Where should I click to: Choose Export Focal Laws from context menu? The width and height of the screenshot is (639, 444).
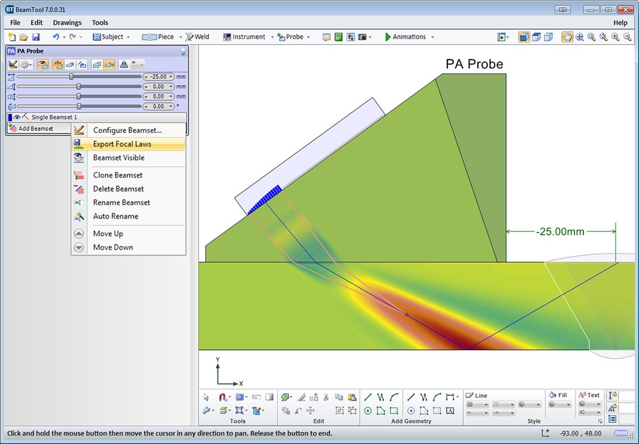click(128, 144)
